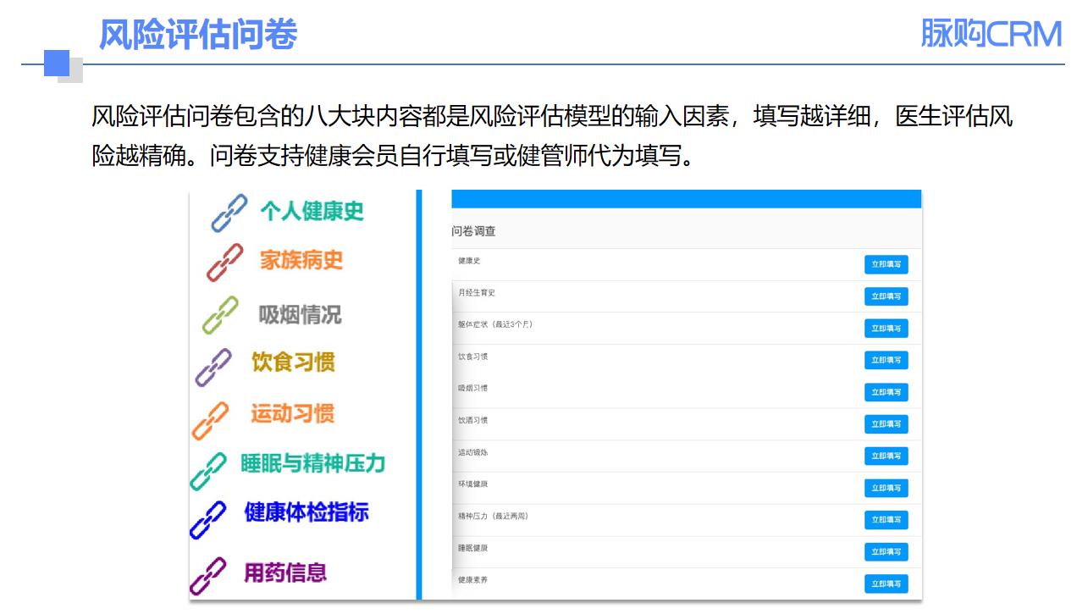Start the 吸烟习惯 questionnaire
This screenshot has width=1077, height=614.
pyautogui.click(x=886, y=392)
